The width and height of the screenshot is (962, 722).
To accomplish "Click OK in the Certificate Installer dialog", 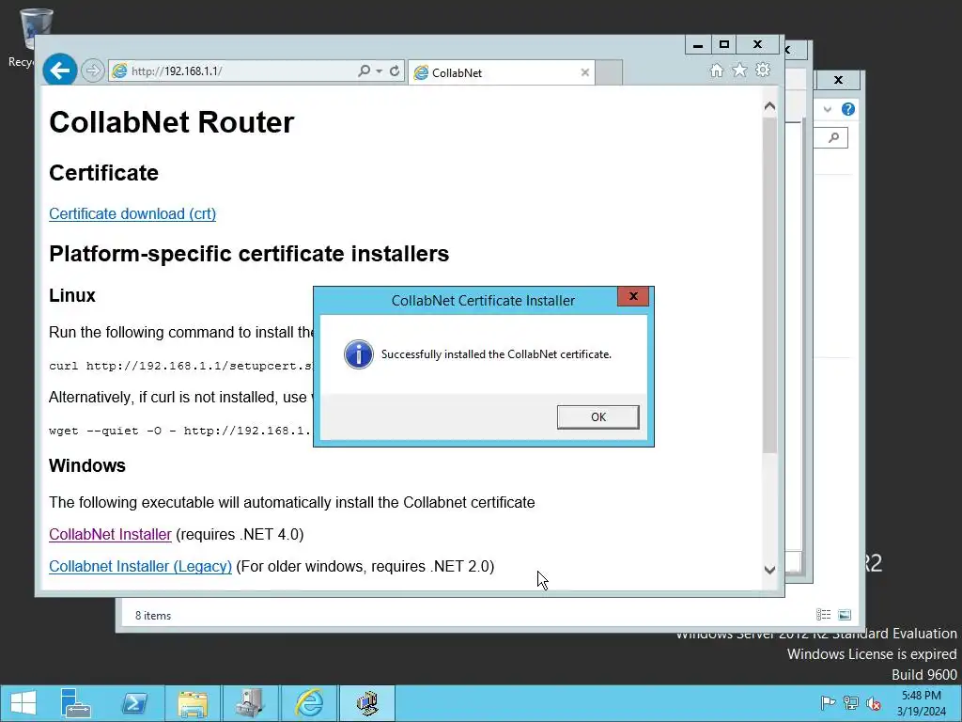I will point(598,416).
